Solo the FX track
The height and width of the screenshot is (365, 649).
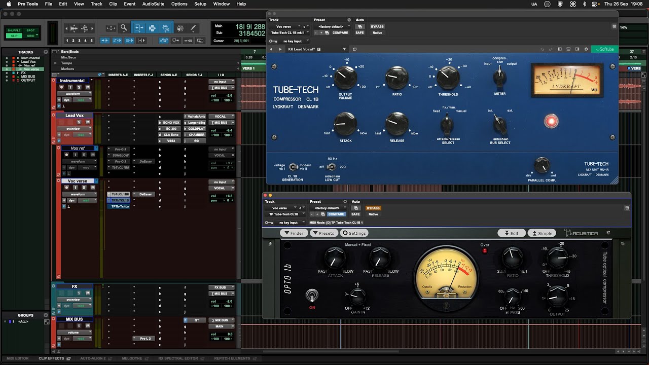click(79, 293)
